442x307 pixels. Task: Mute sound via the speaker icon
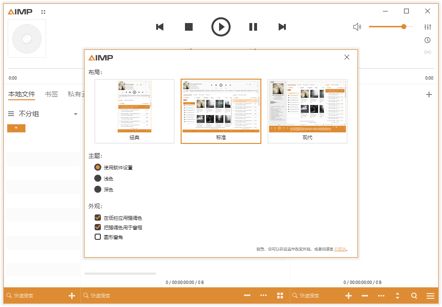click(357, 27)
